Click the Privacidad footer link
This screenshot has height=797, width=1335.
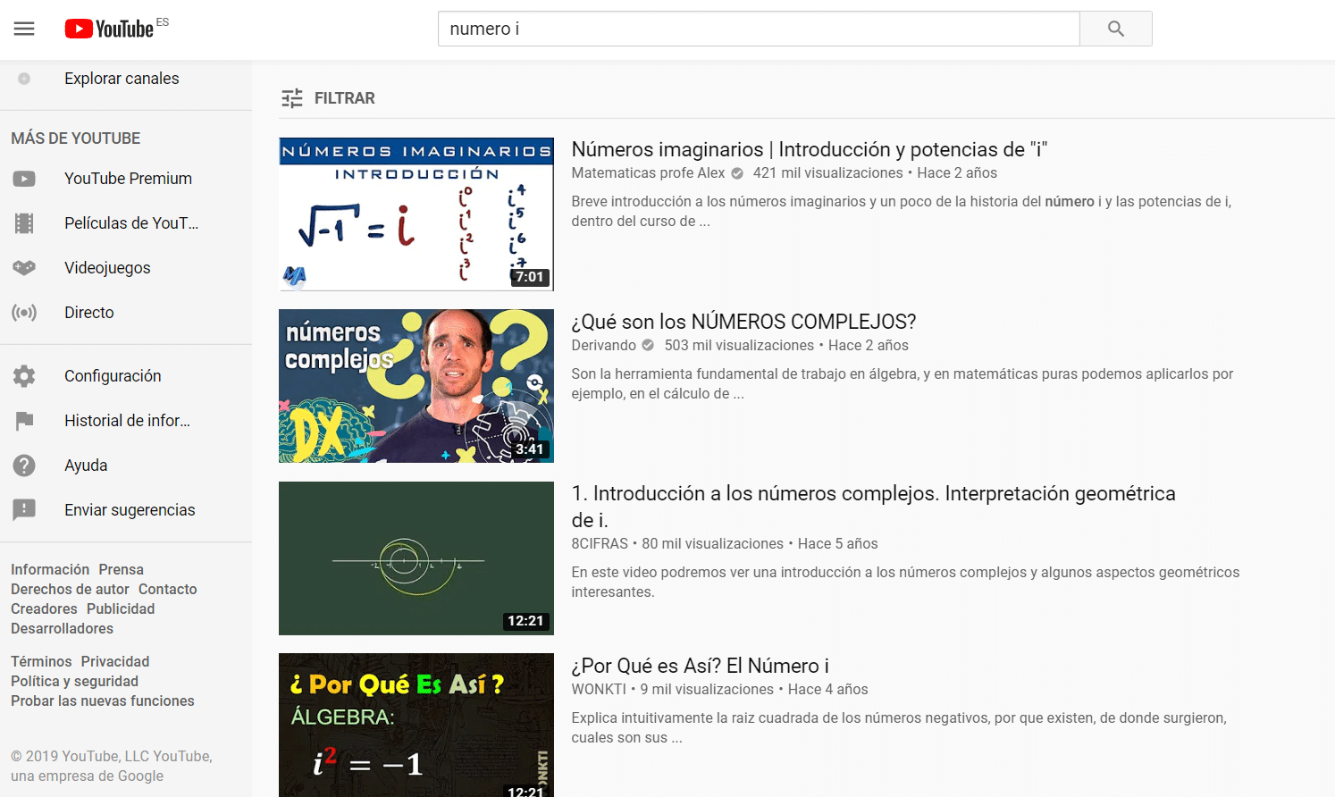(x=115, y=662)
